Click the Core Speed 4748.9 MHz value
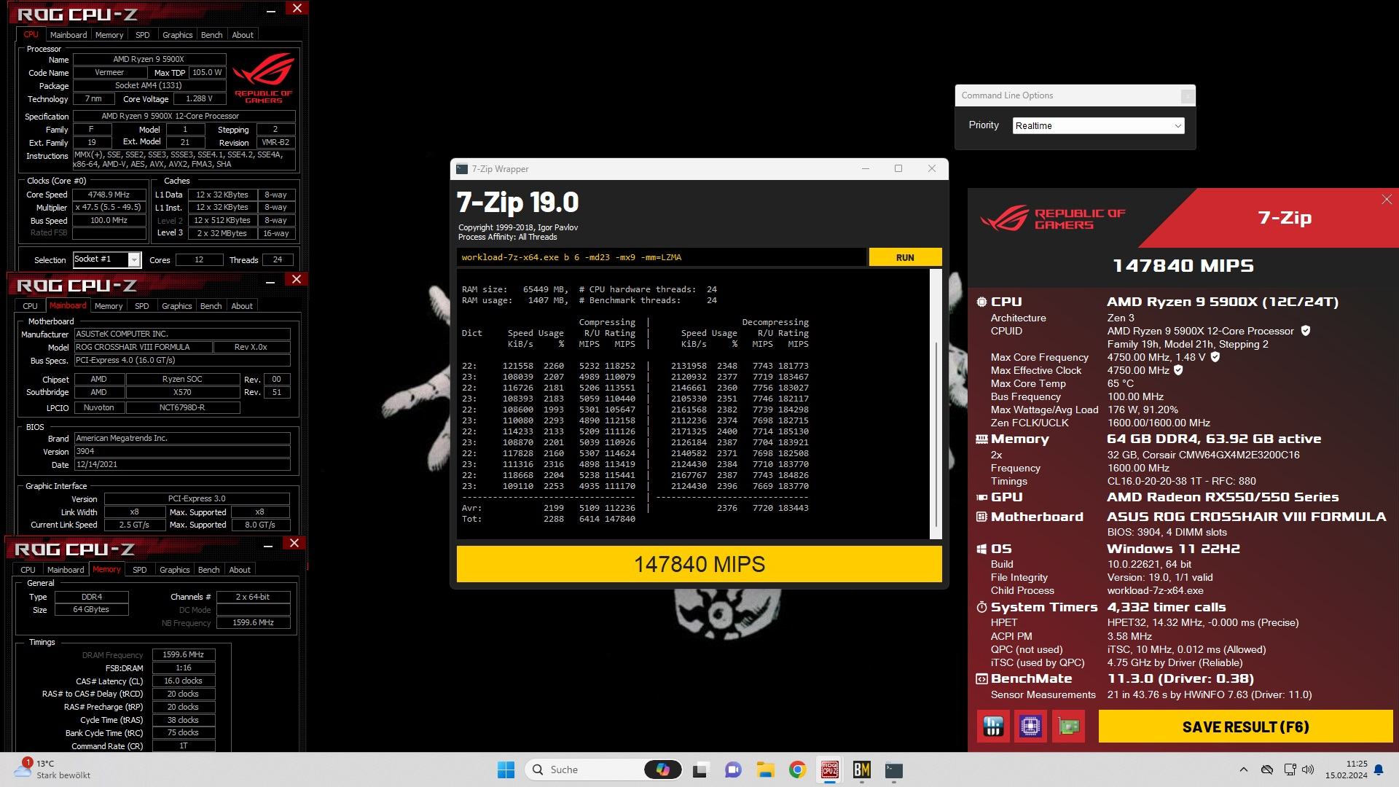Screen dimensions: 1399x787 point(109,195)
